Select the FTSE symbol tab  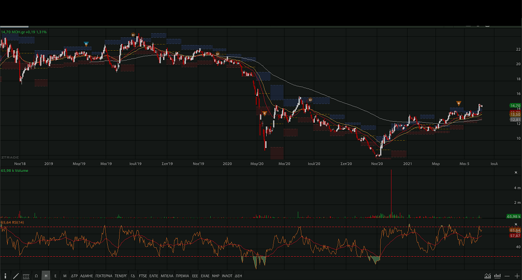[x=143, y=276]
